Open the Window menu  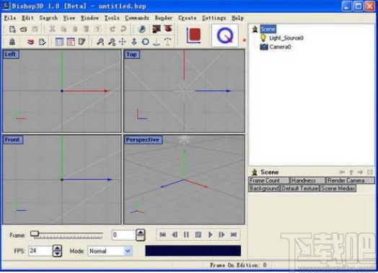89,18
